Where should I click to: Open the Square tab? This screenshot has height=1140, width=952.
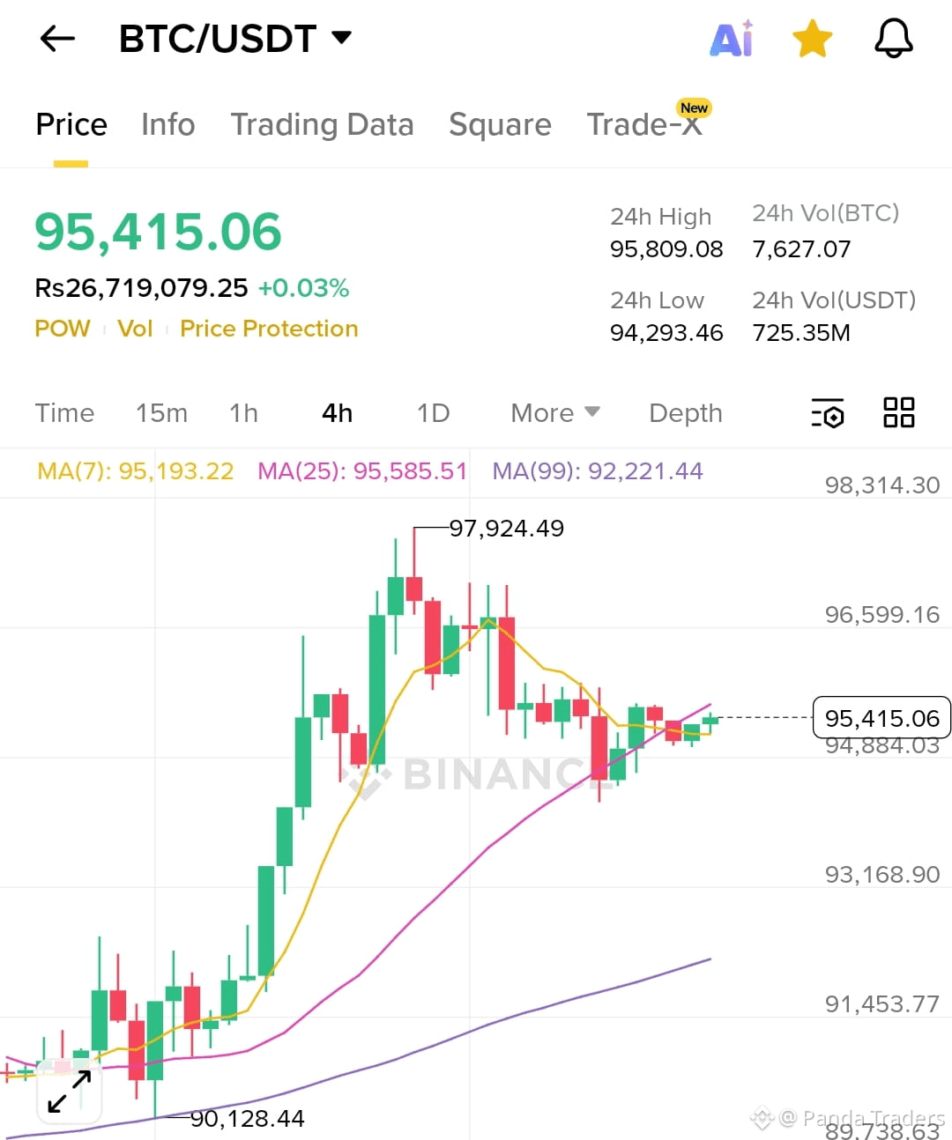coord(500,124)
